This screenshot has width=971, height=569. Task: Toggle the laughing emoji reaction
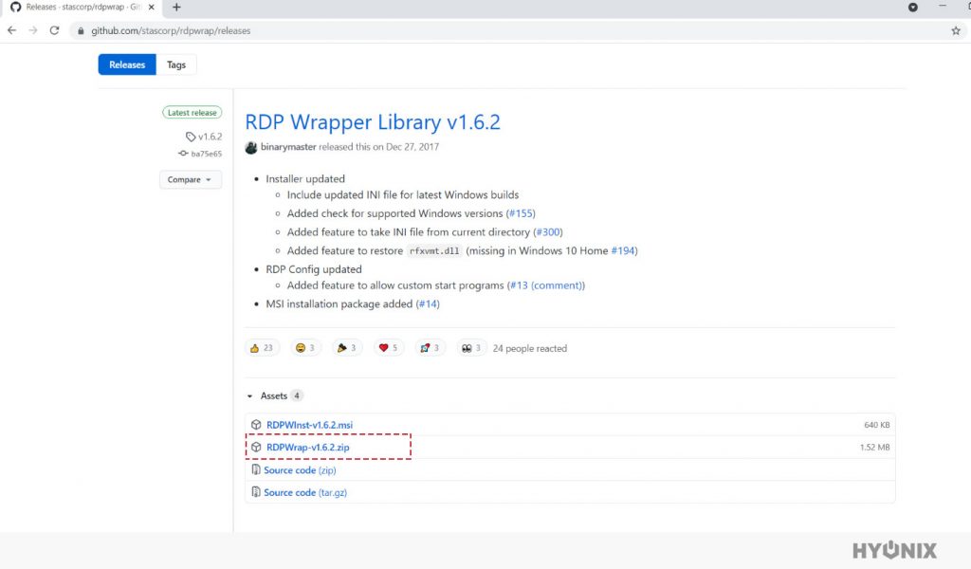click(303, 348)
